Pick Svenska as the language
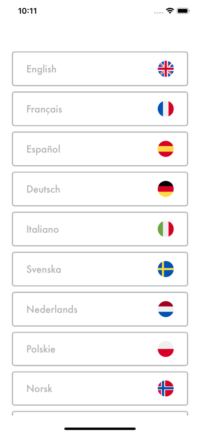This screenshot has height=434, width=200. (x=100, y=269)
